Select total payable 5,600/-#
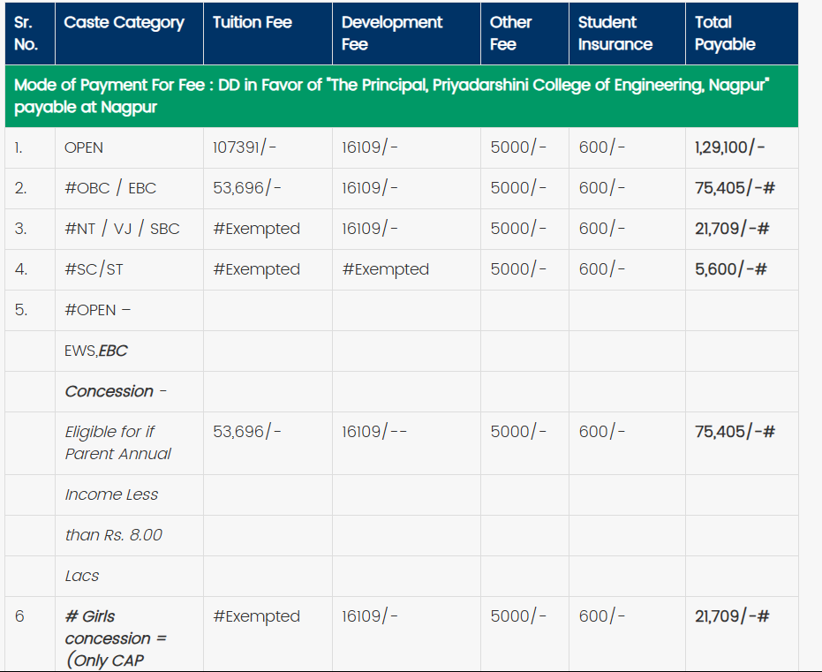Image resolution: width=822 pixels, height=672 pixels. pos(731,269)
